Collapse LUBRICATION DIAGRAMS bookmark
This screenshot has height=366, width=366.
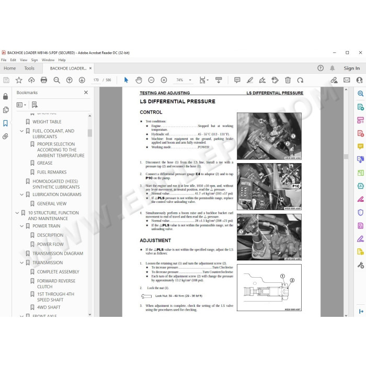coord(22,195)
